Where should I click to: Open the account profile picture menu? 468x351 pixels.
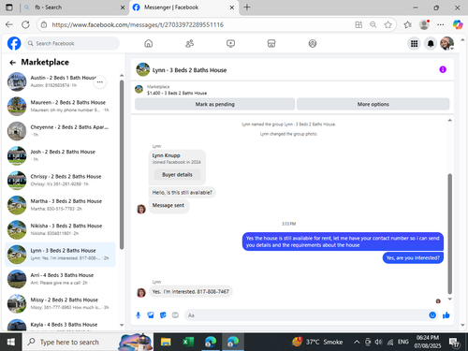(446, 44)
